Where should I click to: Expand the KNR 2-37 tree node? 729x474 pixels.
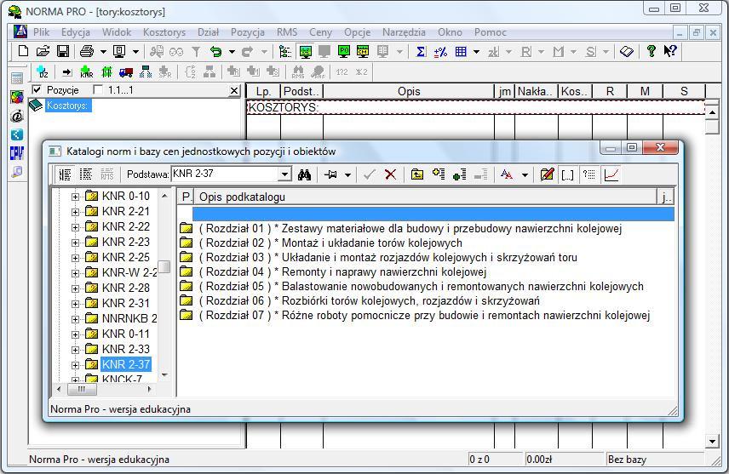pyautogui.click(x=75, y=365)
